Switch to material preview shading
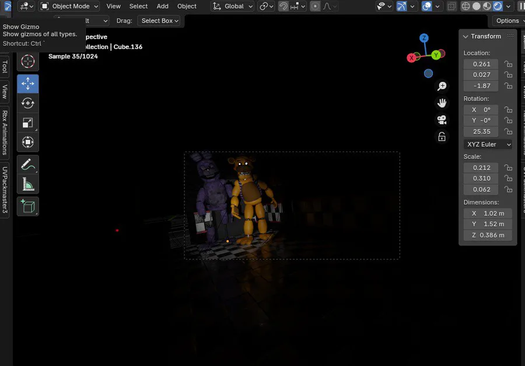 487,6
